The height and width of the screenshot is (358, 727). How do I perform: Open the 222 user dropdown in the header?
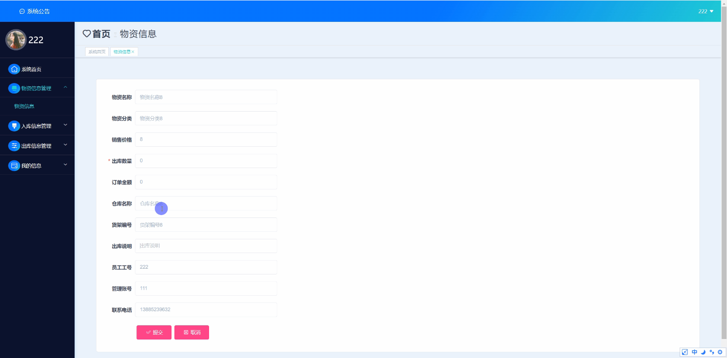coord(706,11)
